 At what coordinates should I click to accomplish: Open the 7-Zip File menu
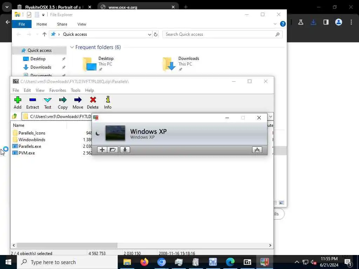coord(16,90)
